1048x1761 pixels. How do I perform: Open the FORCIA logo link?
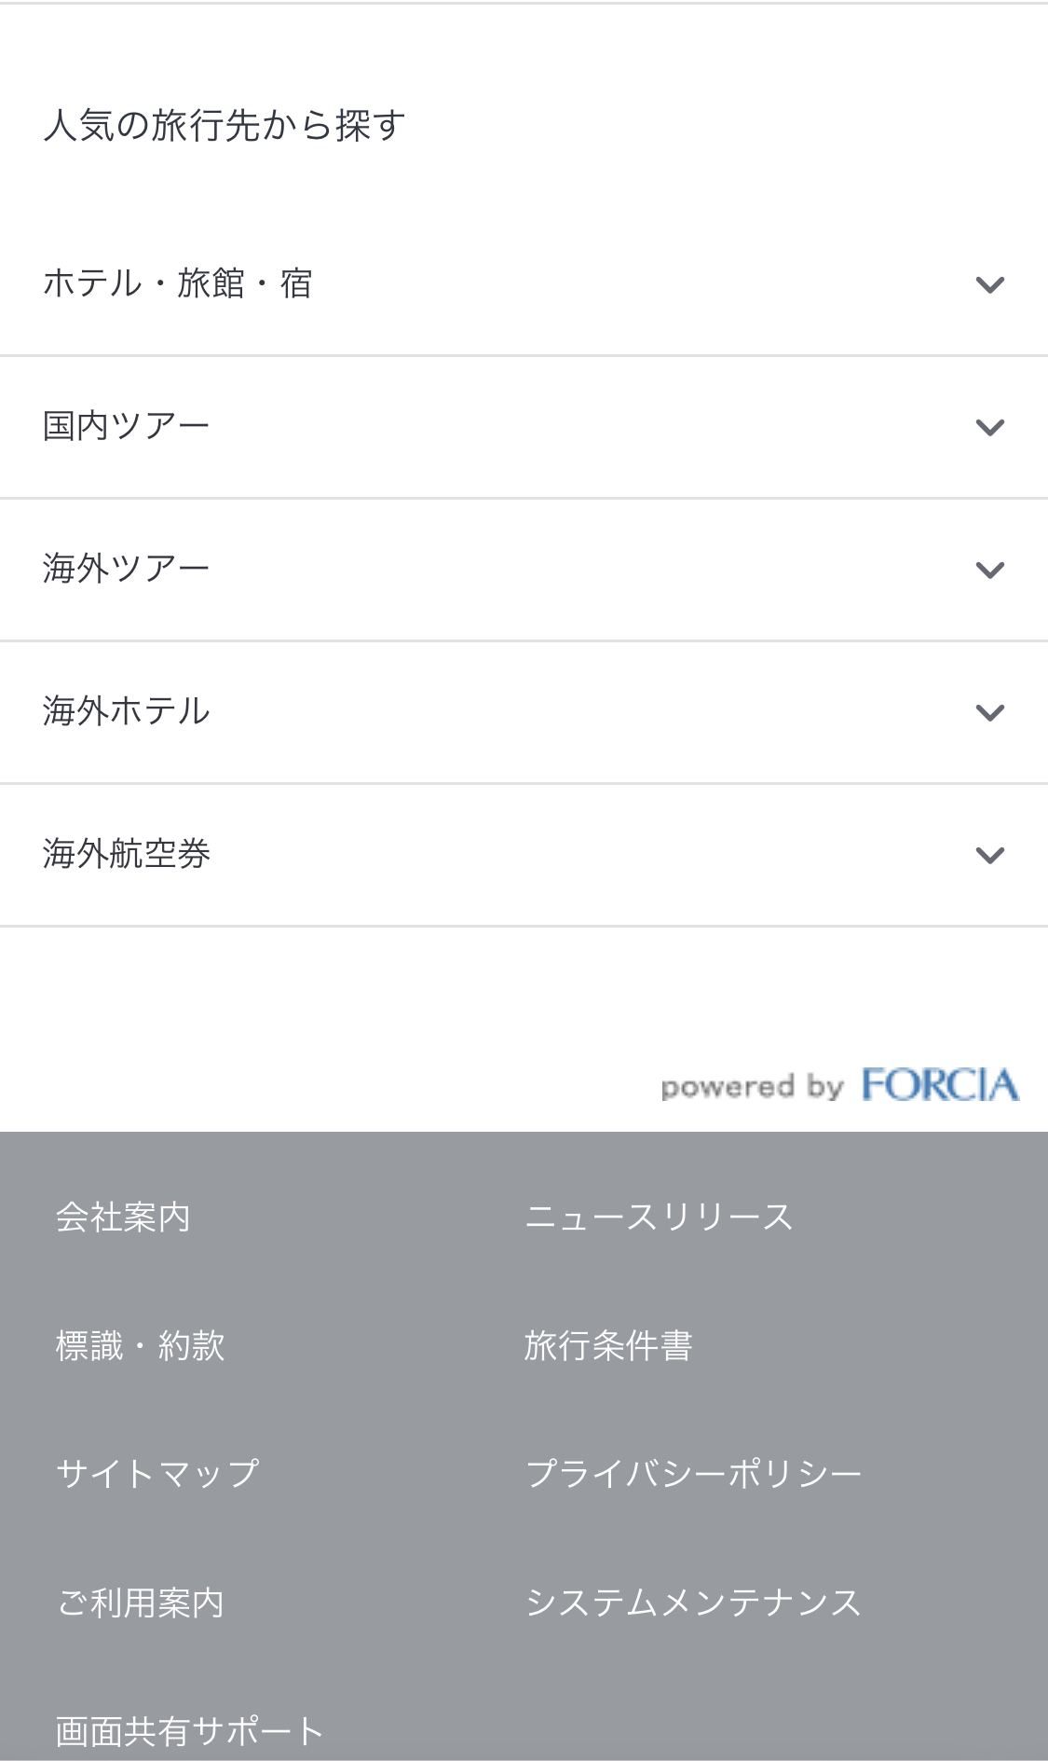pyautogui.click(x=939, y=1085)
